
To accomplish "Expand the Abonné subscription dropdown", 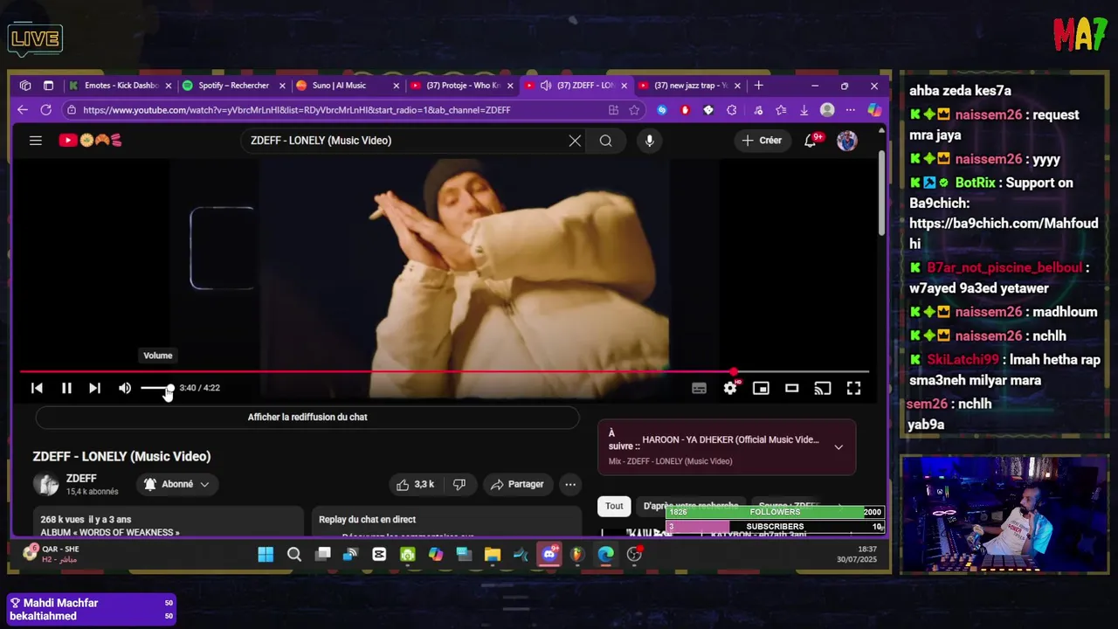I will pos(176,484).
